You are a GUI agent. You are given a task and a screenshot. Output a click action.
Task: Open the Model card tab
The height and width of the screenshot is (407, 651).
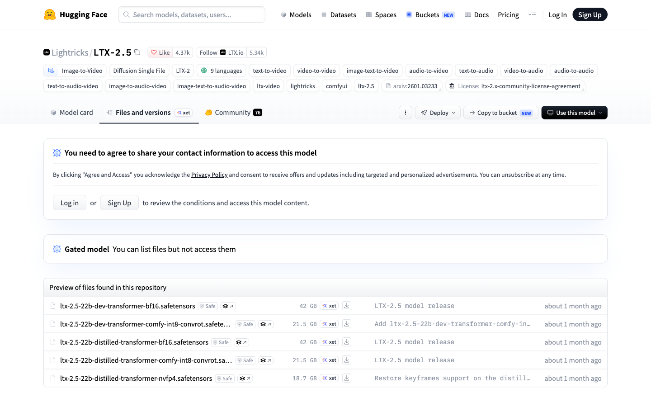click(x=71, y=113)
